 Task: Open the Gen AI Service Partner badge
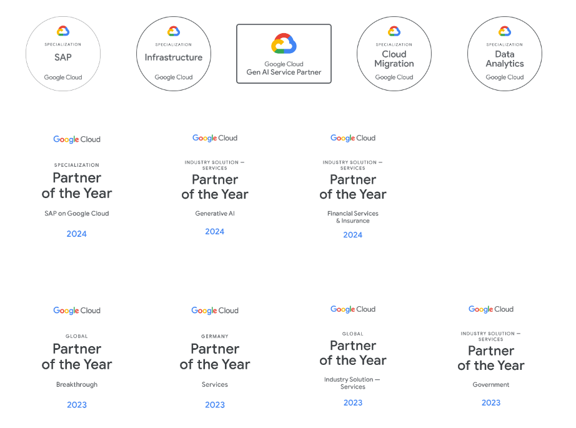point(284,54)
